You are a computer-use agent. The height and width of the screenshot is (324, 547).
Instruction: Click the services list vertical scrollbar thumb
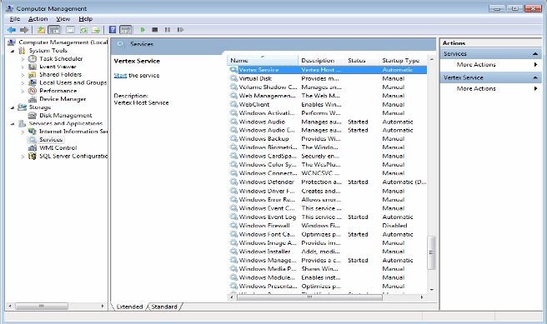pyautogui.click(x=431, y=252)
